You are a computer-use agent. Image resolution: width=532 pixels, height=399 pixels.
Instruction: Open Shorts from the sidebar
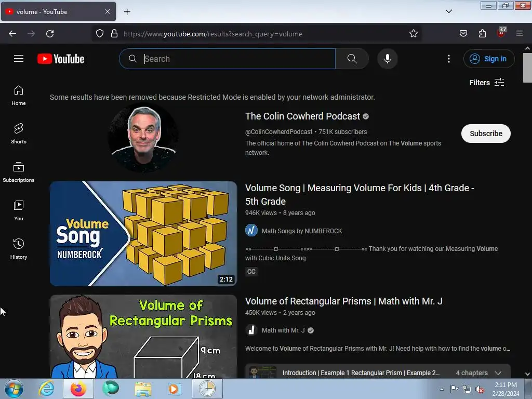(19, 134)
